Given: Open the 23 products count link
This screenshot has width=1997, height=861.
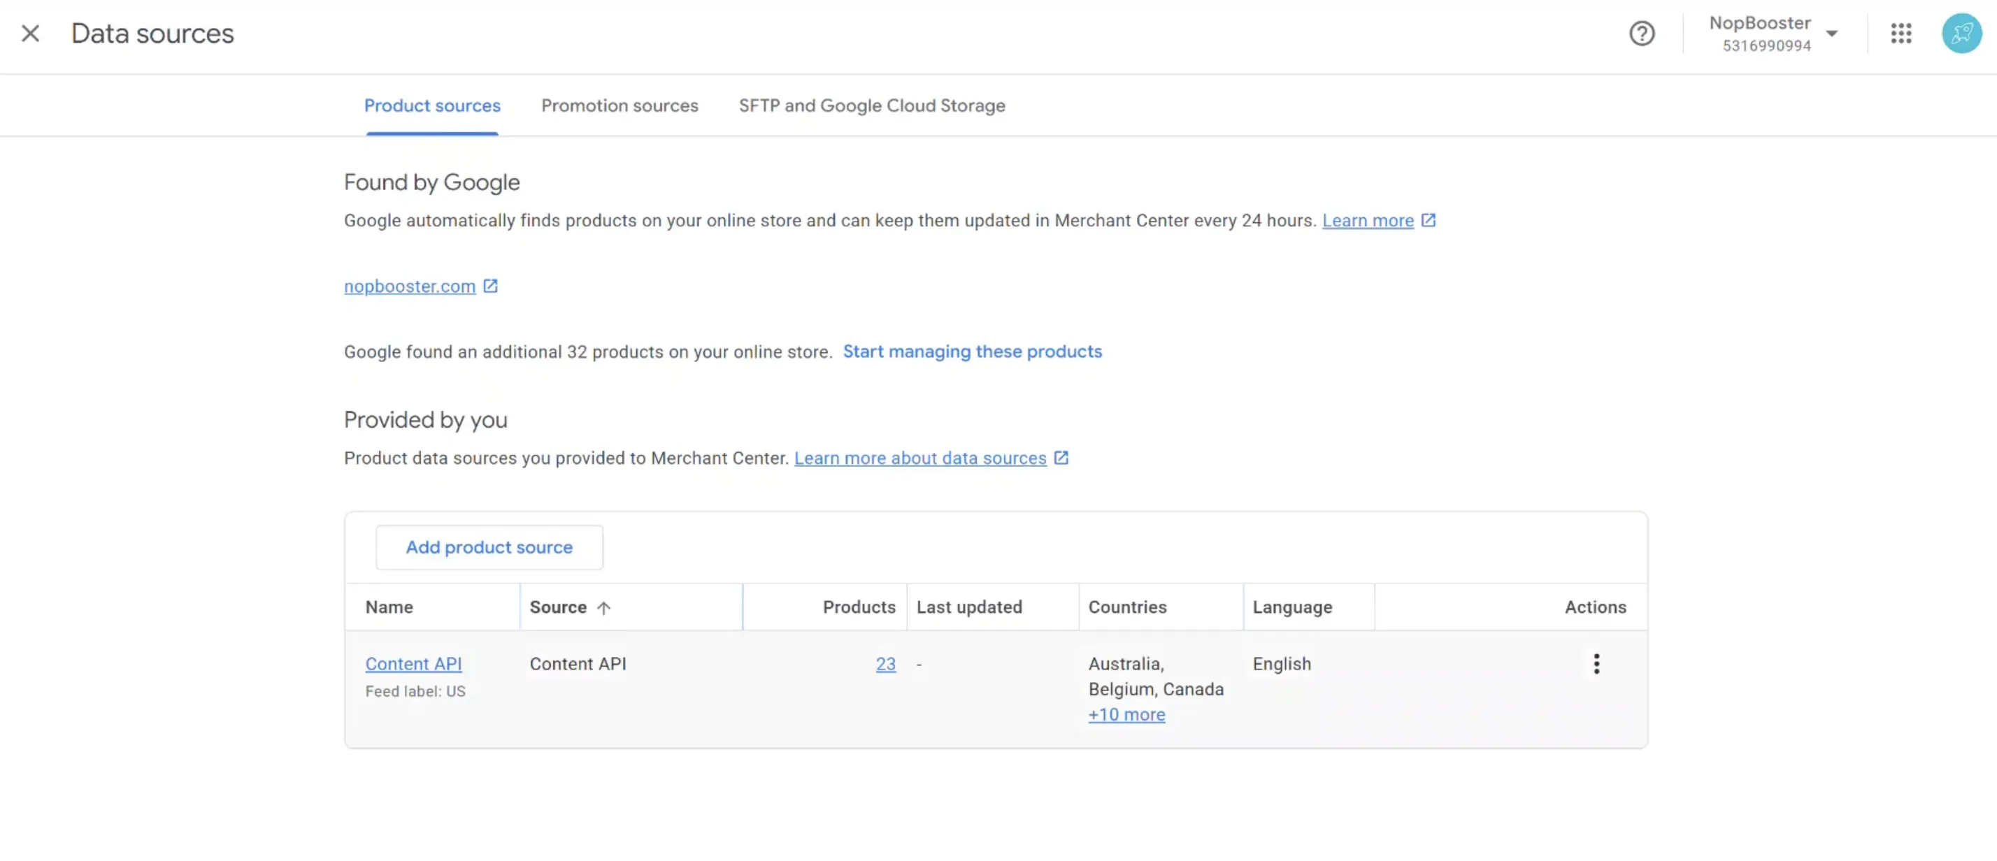Looking at the screenshot, I should [x=885, y=663].
